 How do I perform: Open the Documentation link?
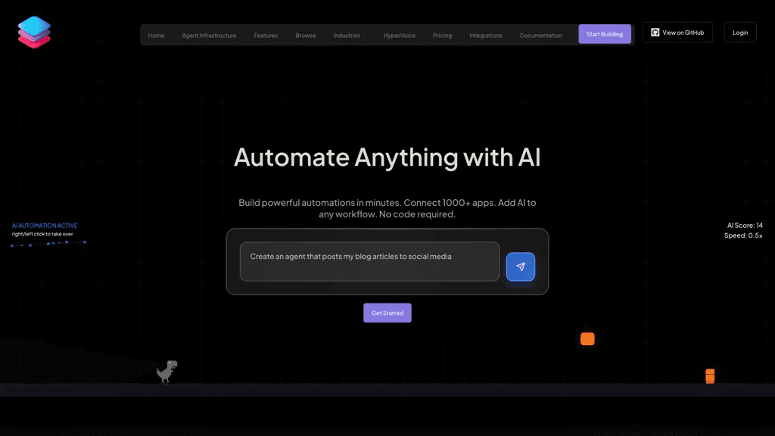click(540, 36)
